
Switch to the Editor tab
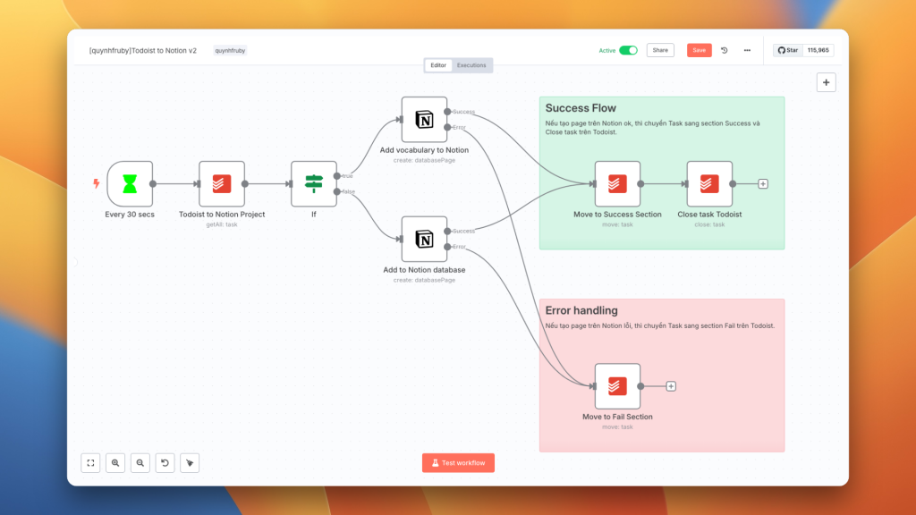pos(438,65)
